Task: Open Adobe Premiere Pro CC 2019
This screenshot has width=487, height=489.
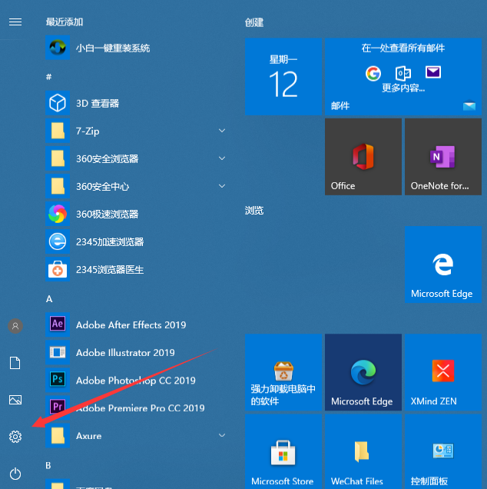Action: click(x=136, y=408)
